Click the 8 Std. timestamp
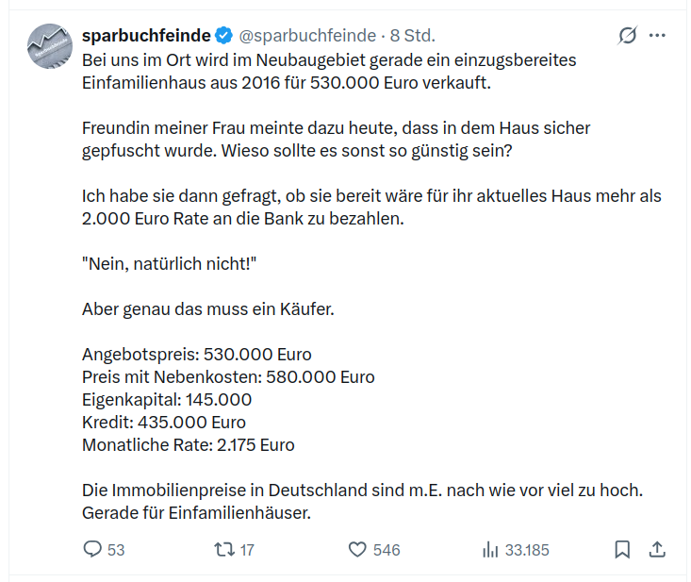 pyautogui.click(x=413, y=35)
